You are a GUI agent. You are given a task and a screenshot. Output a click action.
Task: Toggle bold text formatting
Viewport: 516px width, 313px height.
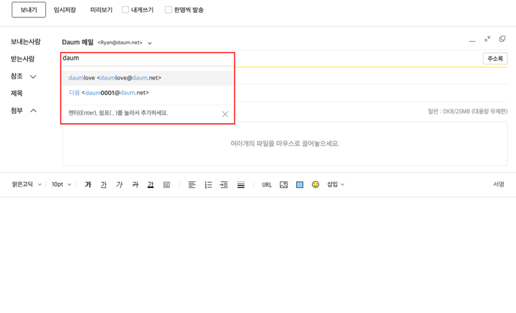88,185
